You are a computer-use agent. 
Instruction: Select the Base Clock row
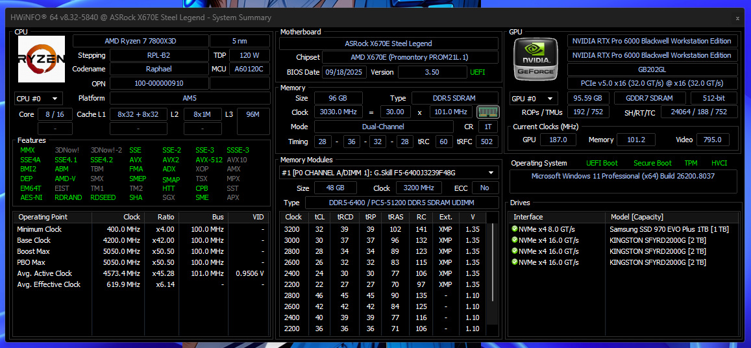point(142,240)
